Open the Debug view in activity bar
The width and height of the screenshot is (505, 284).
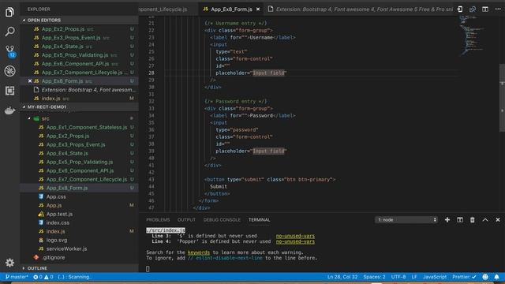(9, 71)
